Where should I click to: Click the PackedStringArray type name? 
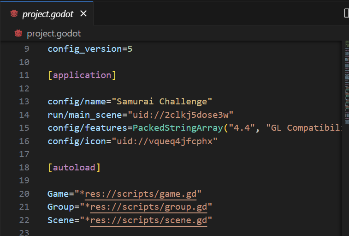point(178,128)
